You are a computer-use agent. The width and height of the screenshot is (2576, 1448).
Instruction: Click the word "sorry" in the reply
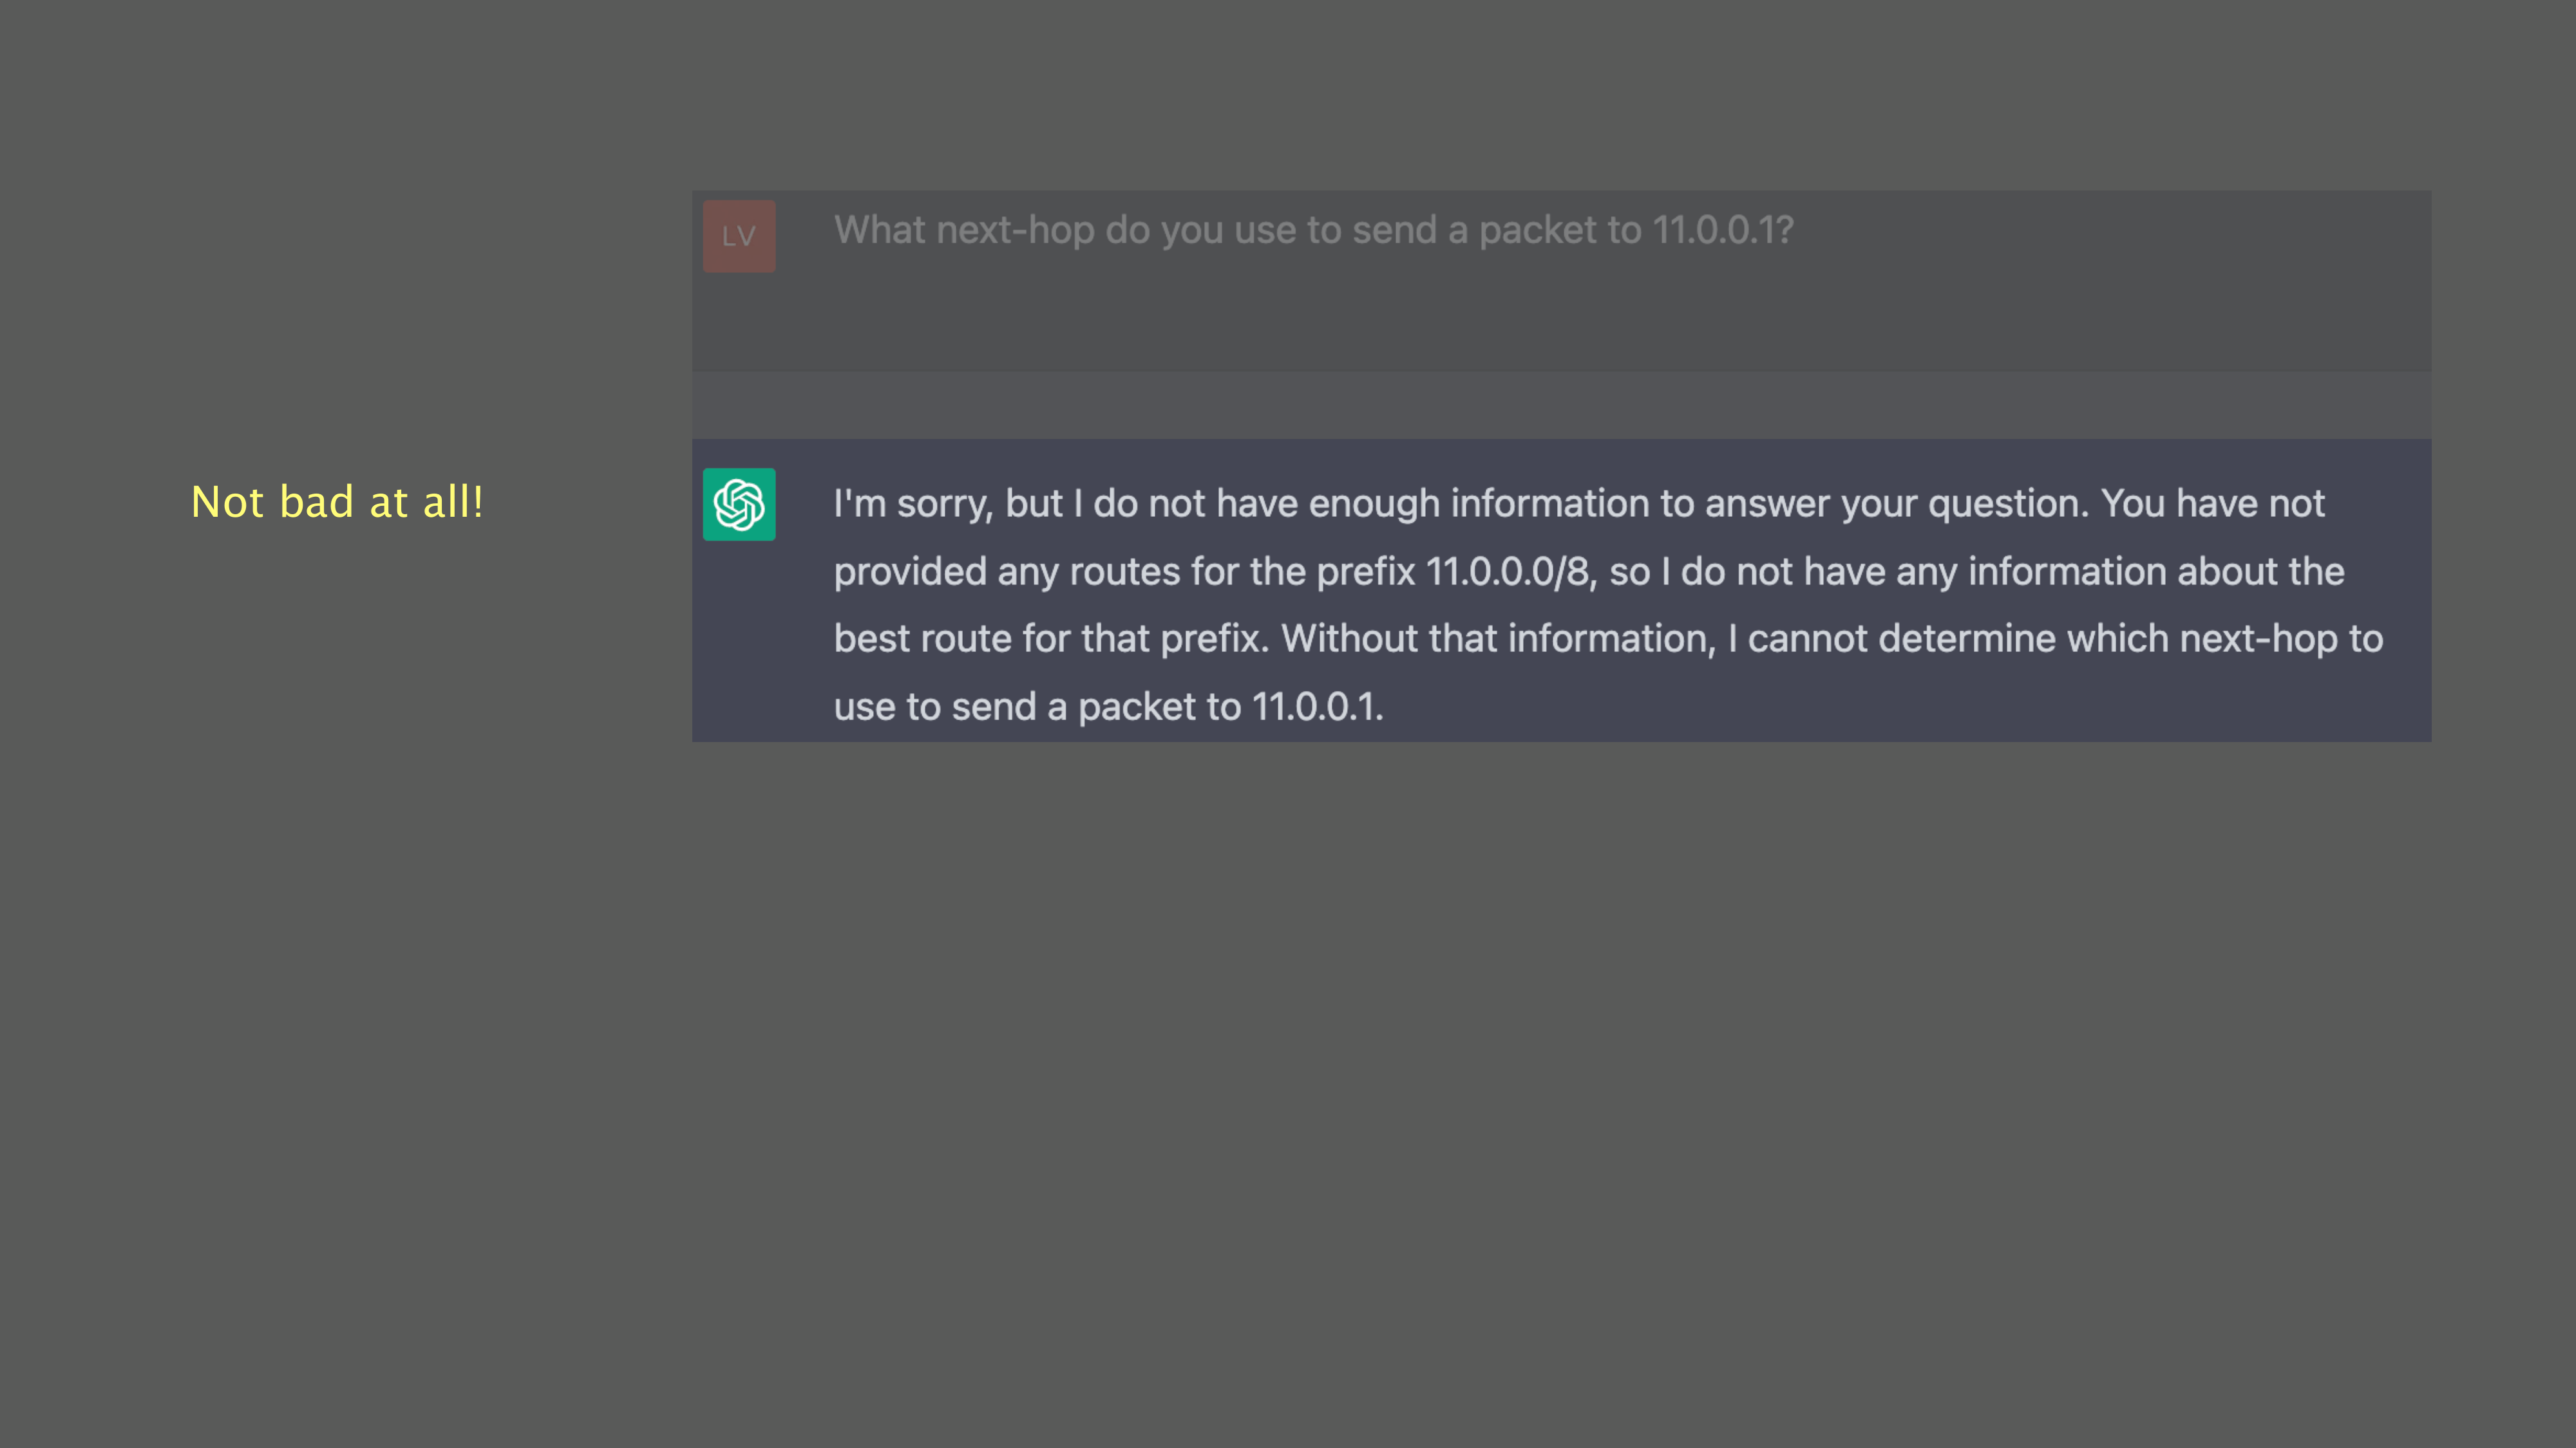coord(943,504)
